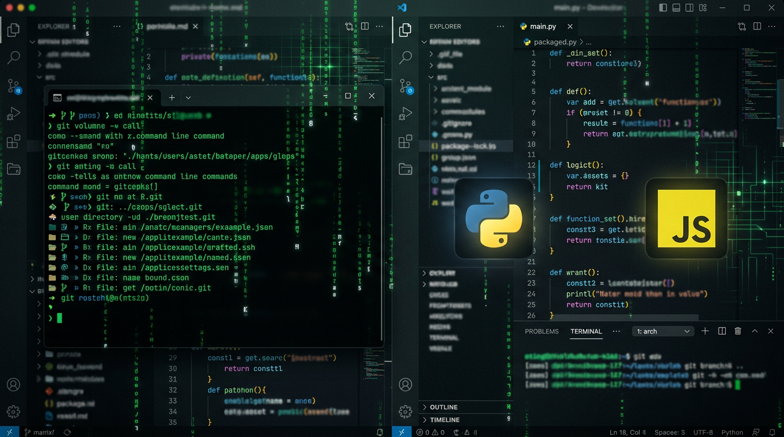Viewport: 784px width, 437px height.
Task: Select the main.py editor tab
Action: [x=542, y=26]
